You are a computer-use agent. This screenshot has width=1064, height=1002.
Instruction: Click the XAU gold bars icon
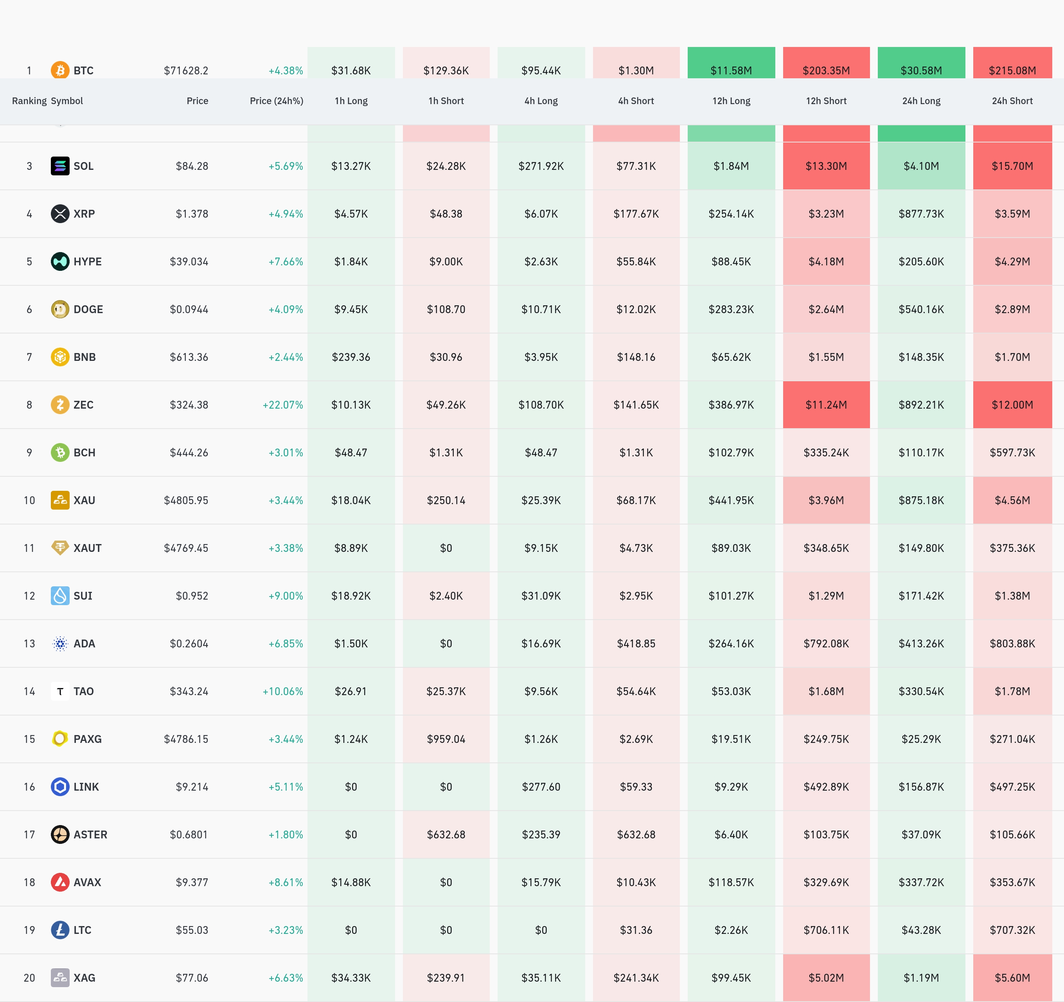pyautogui.click(x=60, y=500)
